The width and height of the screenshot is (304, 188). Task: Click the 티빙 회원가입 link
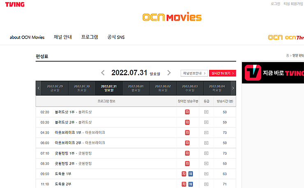[293, 4]
